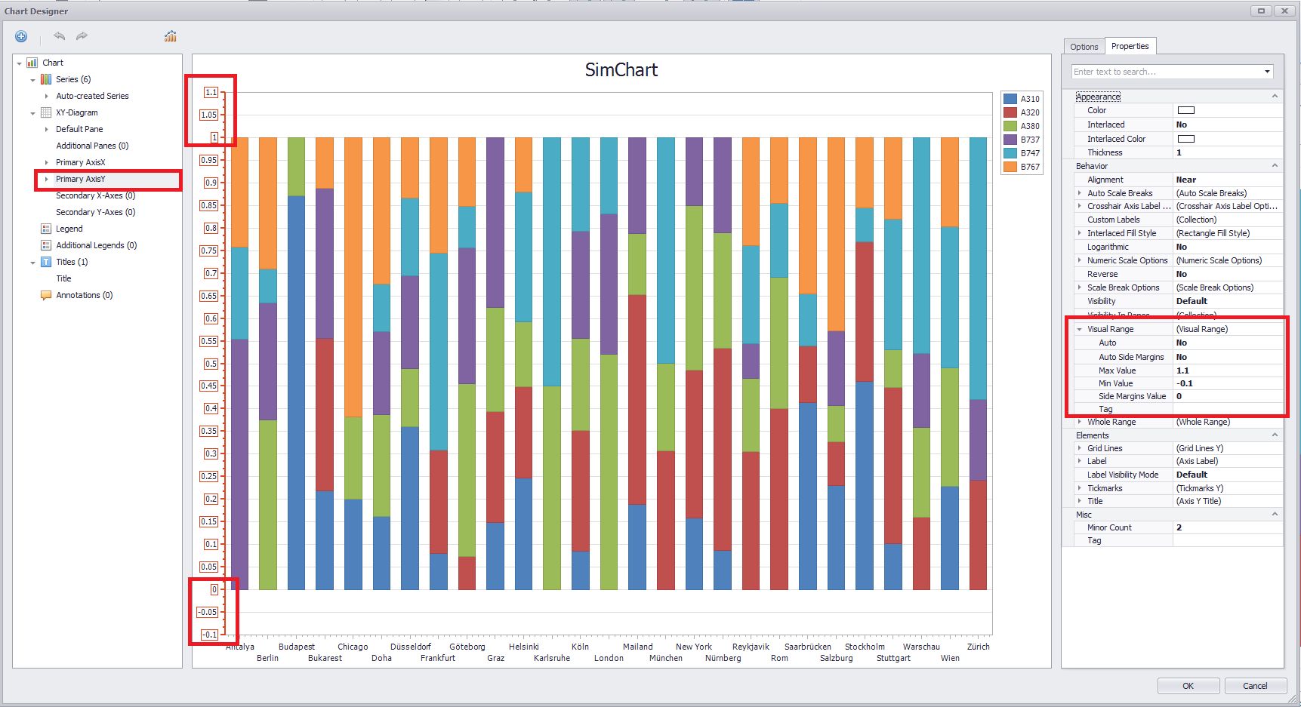Click the Interlaced Color swatch

(1186, 139)
